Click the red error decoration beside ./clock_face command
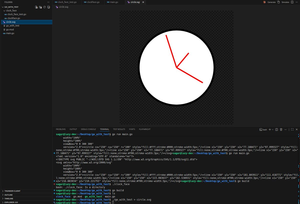 (x=54, y=184)
